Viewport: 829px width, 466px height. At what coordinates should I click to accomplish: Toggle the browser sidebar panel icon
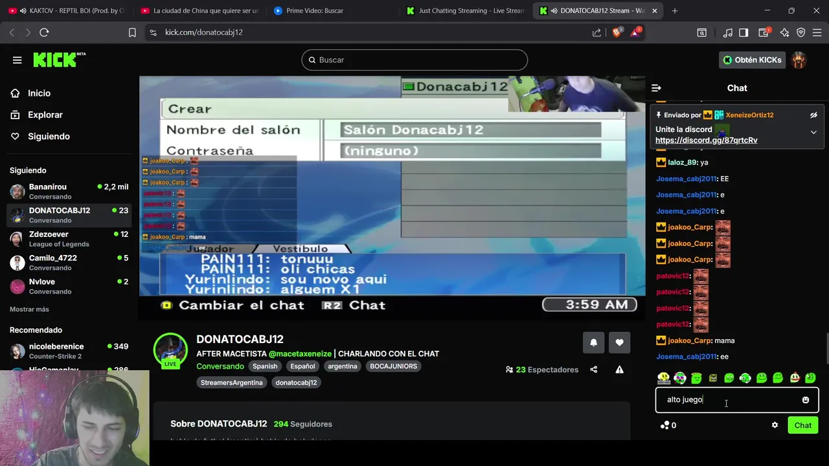[744, 32]
